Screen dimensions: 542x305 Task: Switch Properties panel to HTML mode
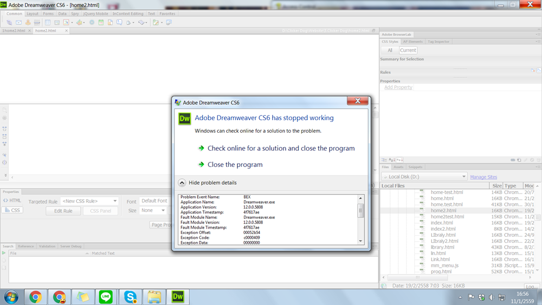point(12,200)
